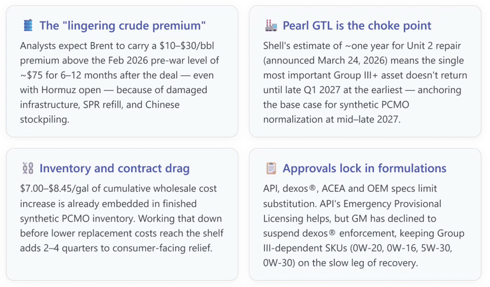Click the "SPR refill" phrase in the crude card
490x287 pixels.
point(103,105)
